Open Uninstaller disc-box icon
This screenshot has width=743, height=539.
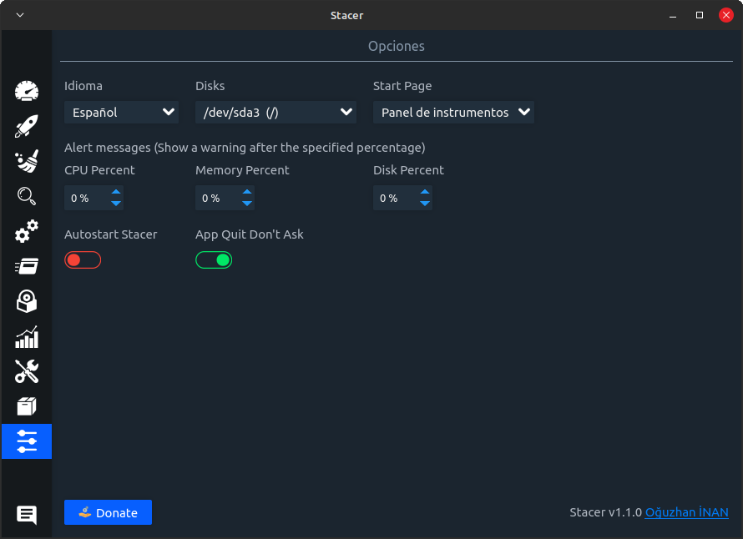coord(27,301)
